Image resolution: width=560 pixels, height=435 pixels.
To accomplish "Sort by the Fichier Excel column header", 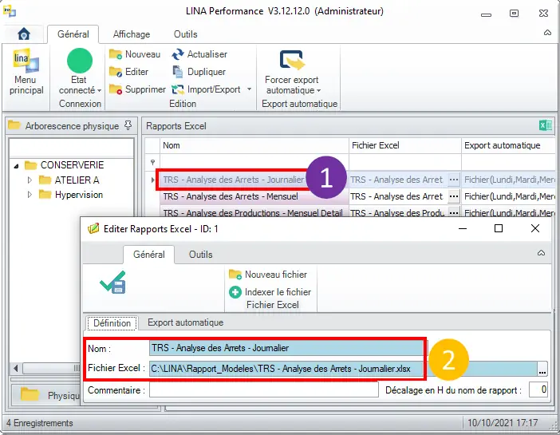I will click(x=405, y=145).
